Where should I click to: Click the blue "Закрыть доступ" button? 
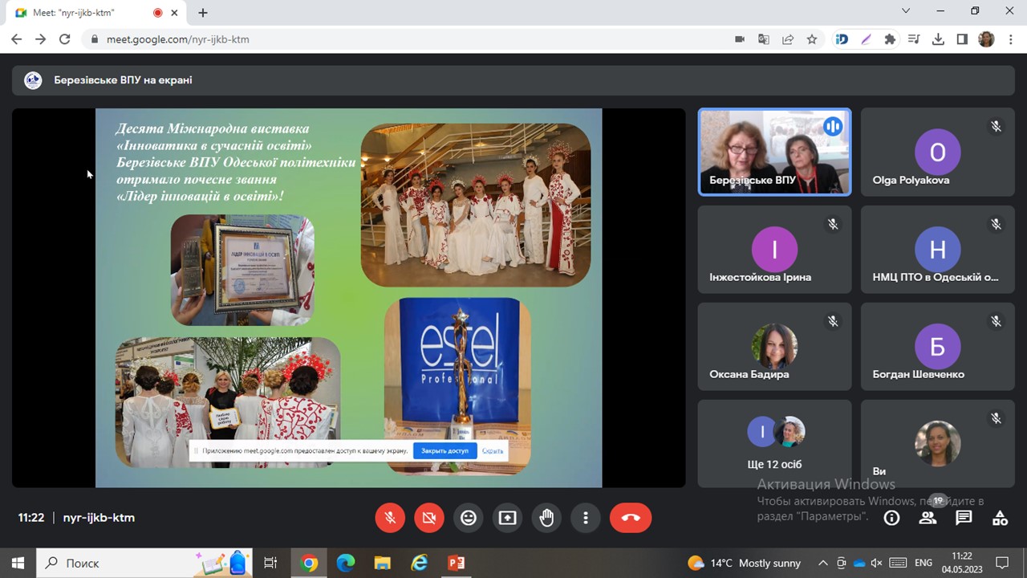tap(444, 451)
